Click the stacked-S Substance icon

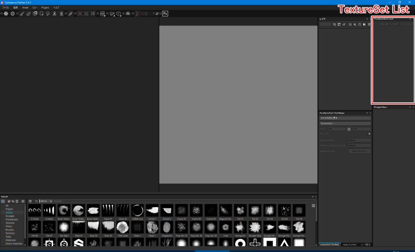coord(6,13)
